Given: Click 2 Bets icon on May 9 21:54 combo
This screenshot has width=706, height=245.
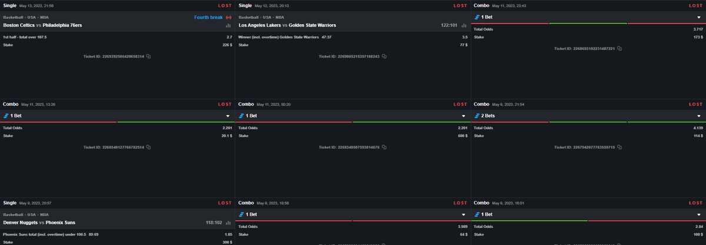Looking at the screenshot, I should click(x=477, y=116).
